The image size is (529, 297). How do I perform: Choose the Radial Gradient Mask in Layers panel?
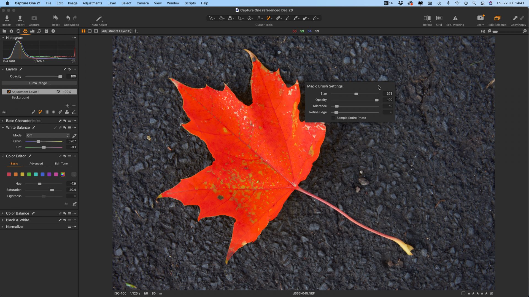click(53, 112)
